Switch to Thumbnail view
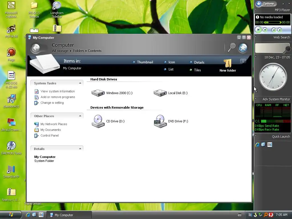The image size is (292, 219). click(x=143, y=62)
